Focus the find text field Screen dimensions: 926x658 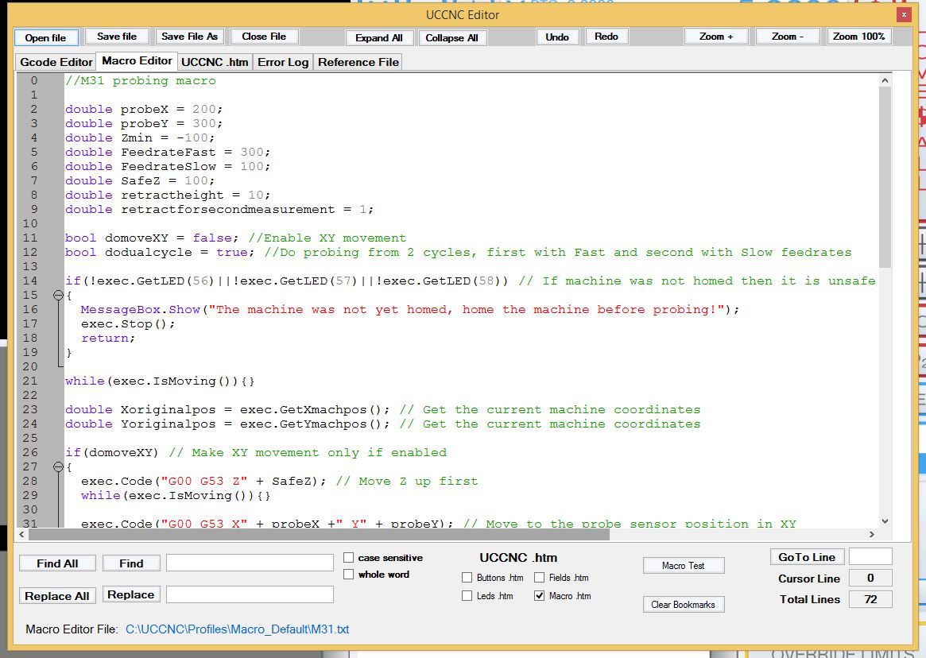(250, 563)
